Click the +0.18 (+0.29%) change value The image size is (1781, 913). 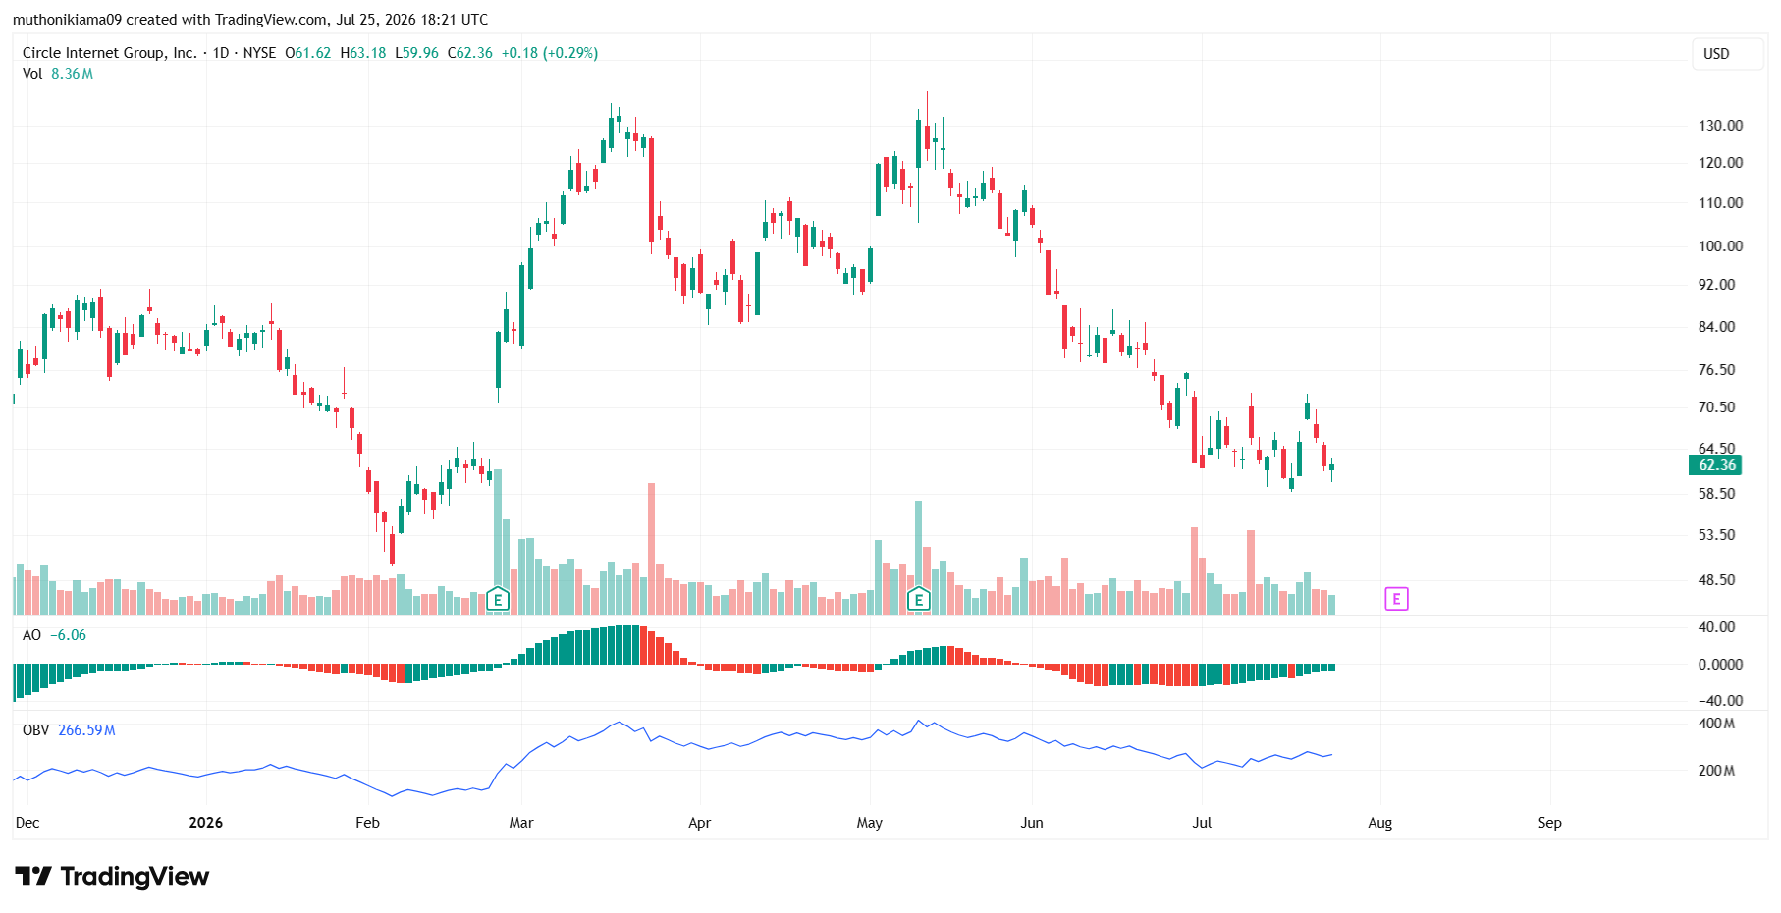coord(550,53)
